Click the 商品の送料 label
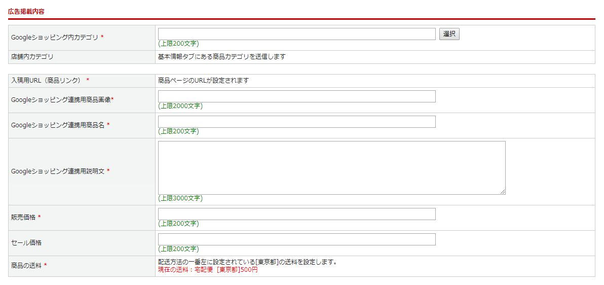 coord(26,266)
